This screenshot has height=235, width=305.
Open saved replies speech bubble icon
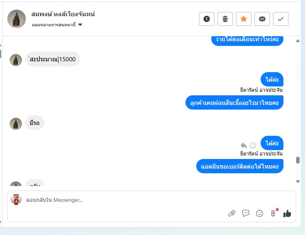coord(246,213)
